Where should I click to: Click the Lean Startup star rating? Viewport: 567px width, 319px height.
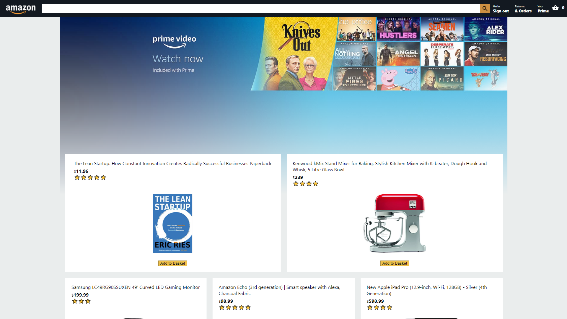(x=90, y=178)
